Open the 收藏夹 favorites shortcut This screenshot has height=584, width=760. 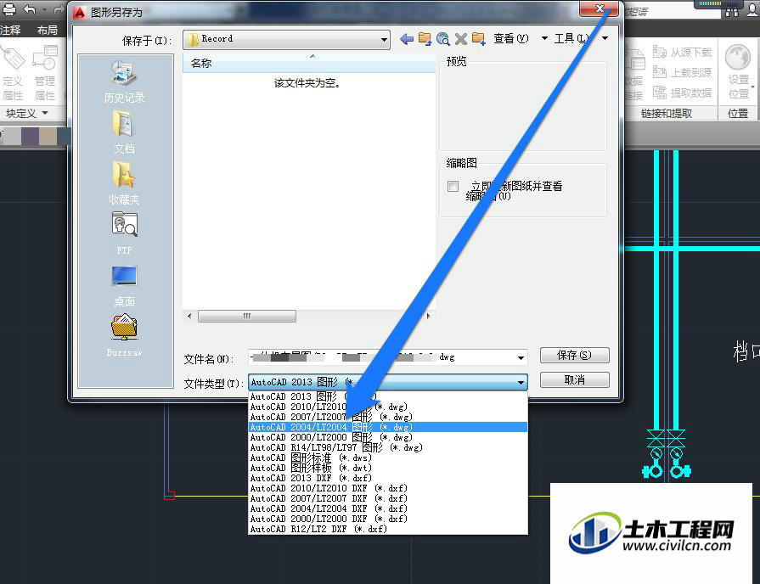coord(124,183)
